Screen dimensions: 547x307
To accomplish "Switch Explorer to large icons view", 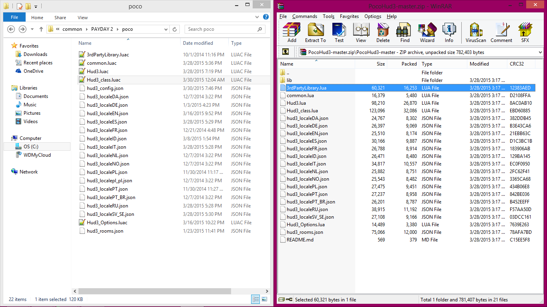I will click(264, 299).
